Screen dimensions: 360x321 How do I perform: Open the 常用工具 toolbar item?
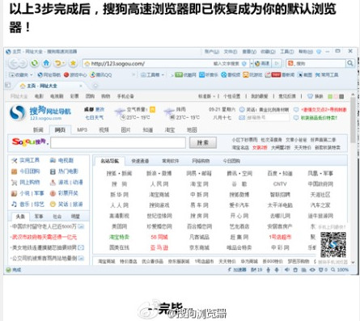(327, 75)
